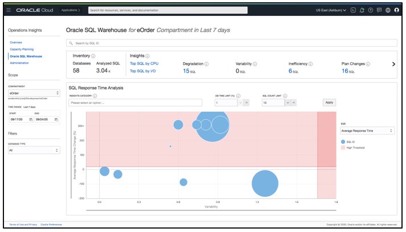
Task: Open the notifications bell
Action: tap(362, 10)
